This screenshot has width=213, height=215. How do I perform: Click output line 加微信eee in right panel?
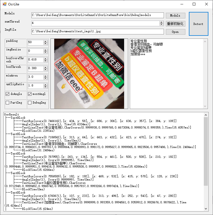point(138,54)
